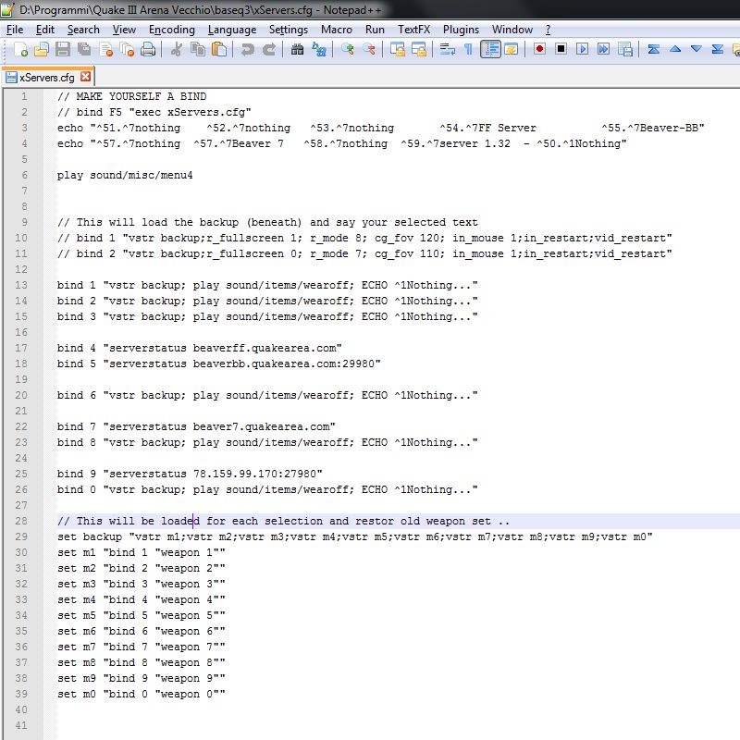Click the line 'set m5 "bind 5 "weapon 5""'

coord(142,615)
